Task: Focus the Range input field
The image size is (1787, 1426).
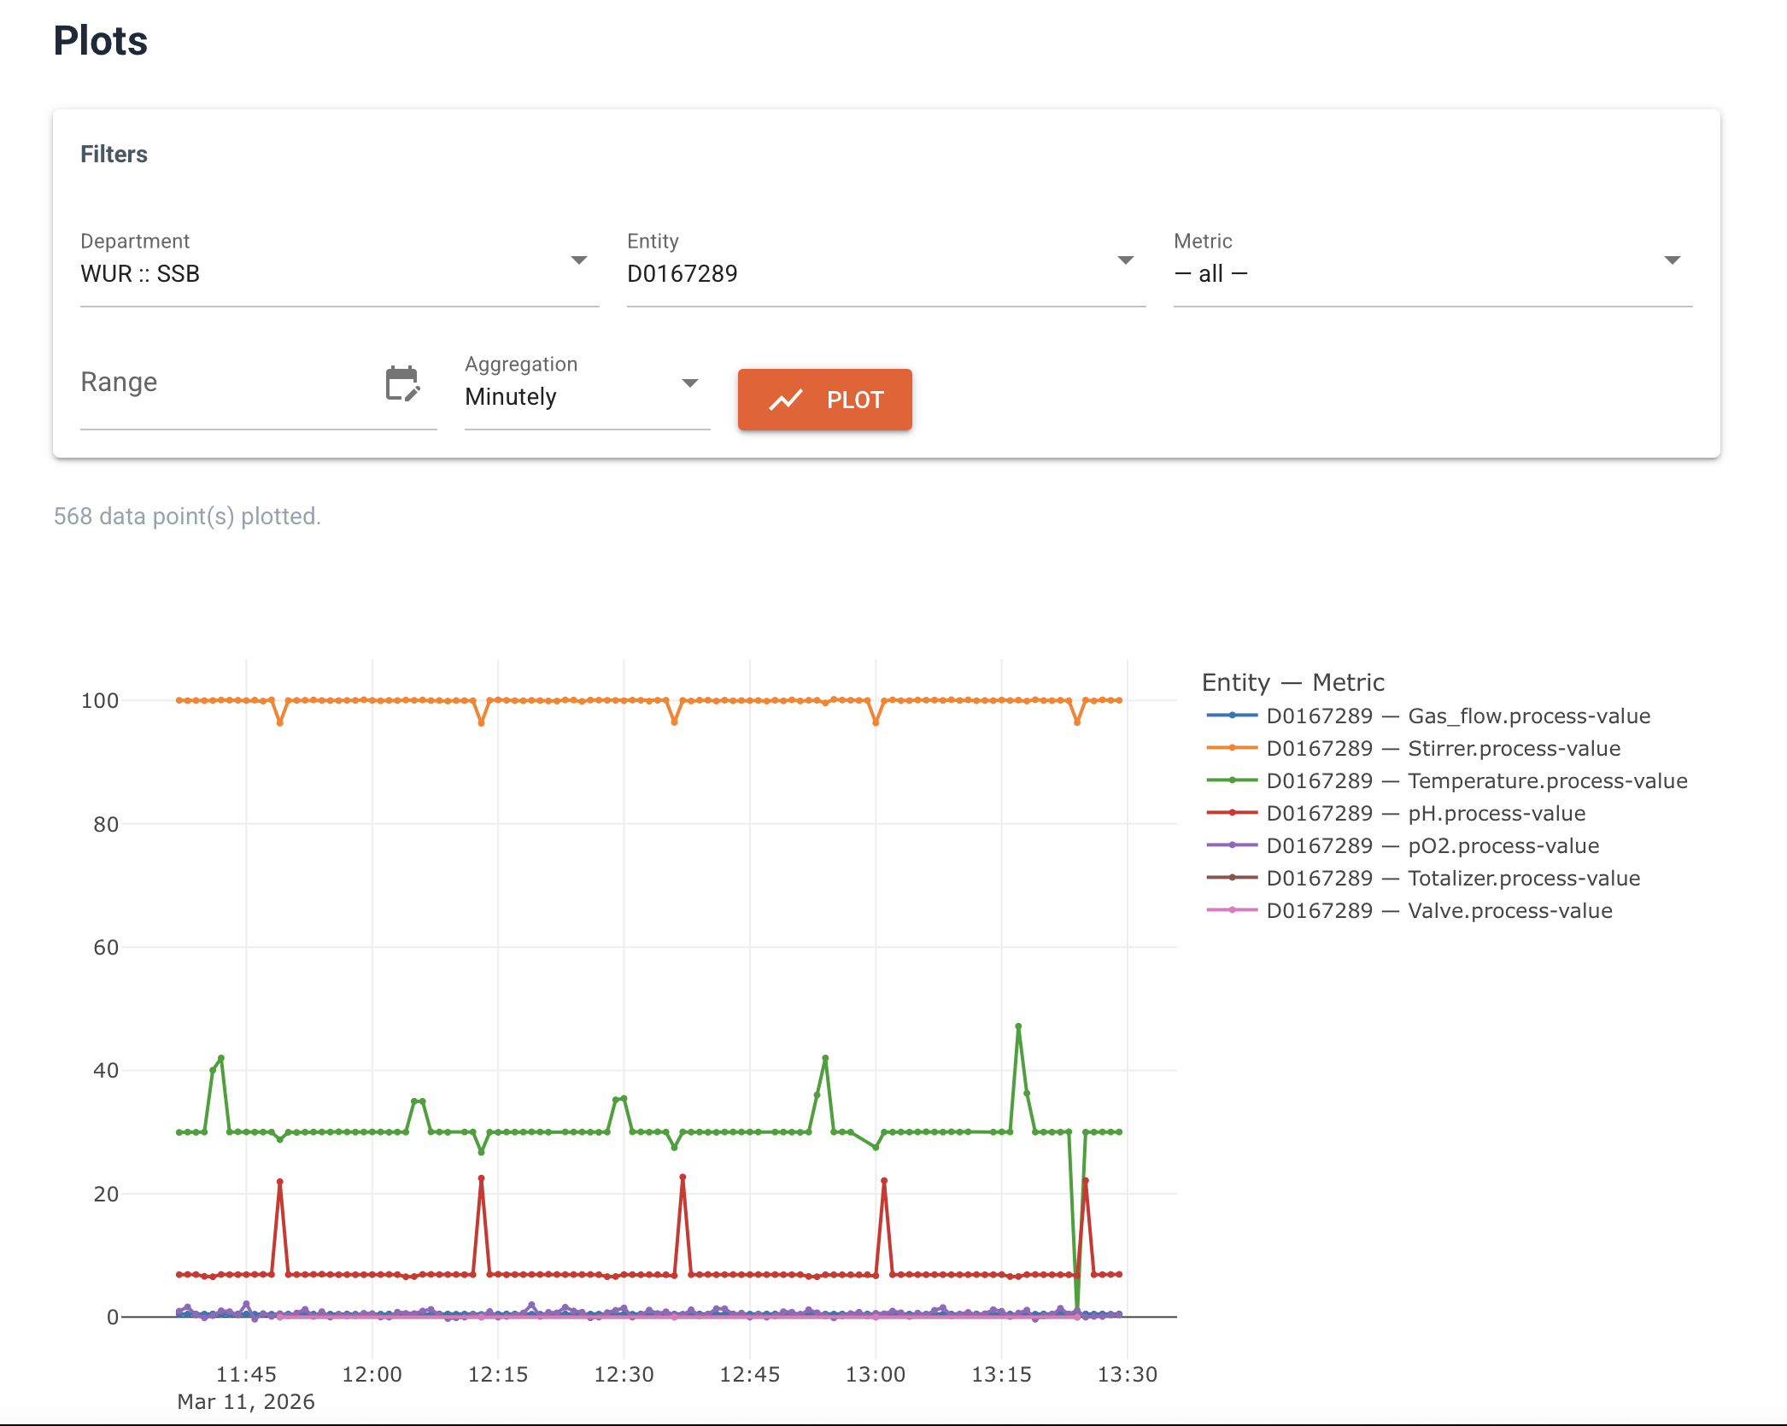Action: [x=226, y=383]
